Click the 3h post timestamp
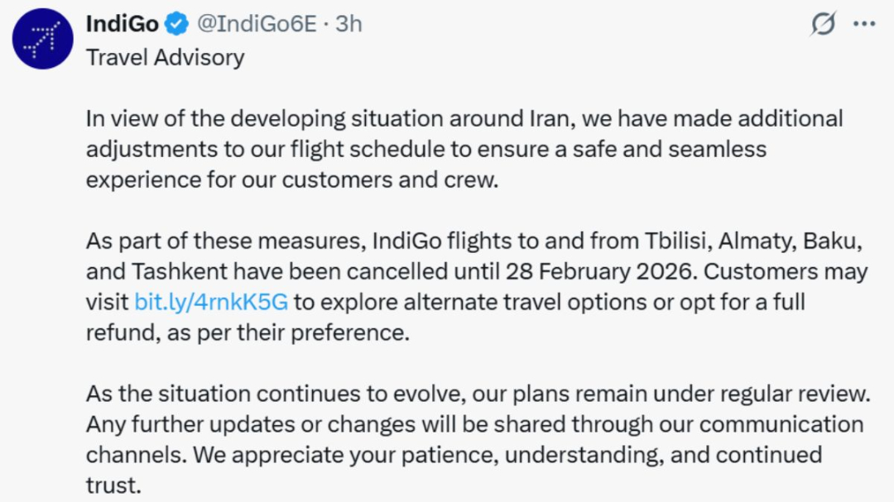The height and width of the screenshot is (502, 894). click(349, 24)
